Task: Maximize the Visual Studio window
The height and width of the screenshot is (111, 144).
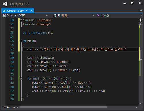Action: 132,3
